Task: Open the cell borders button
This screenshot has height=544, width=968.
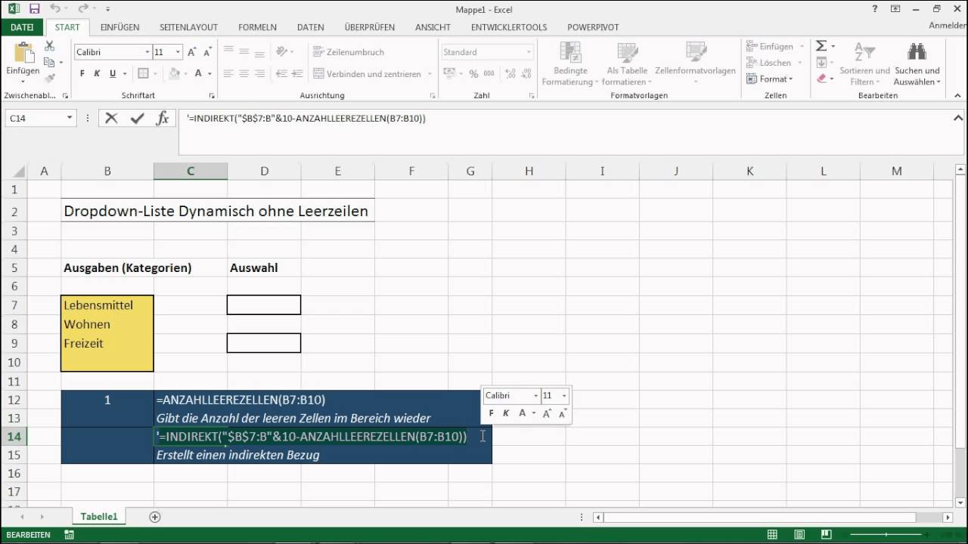Action: point(143,73)
